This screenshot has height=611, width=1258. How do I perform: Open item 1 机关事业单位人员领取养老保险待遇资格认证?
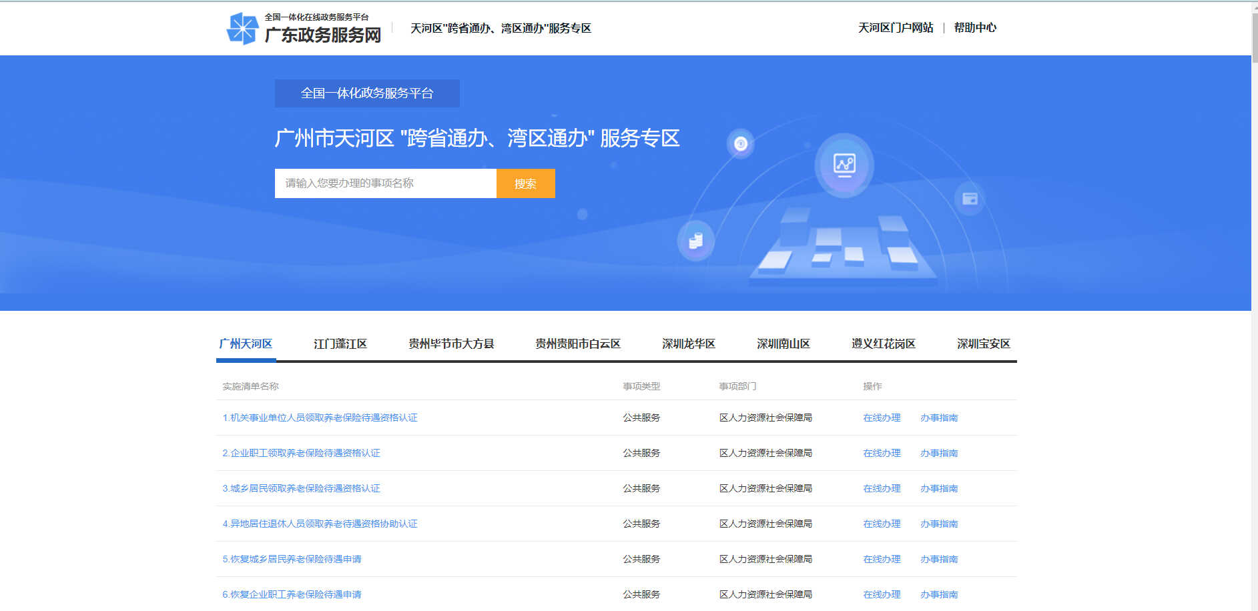(320, 418)
